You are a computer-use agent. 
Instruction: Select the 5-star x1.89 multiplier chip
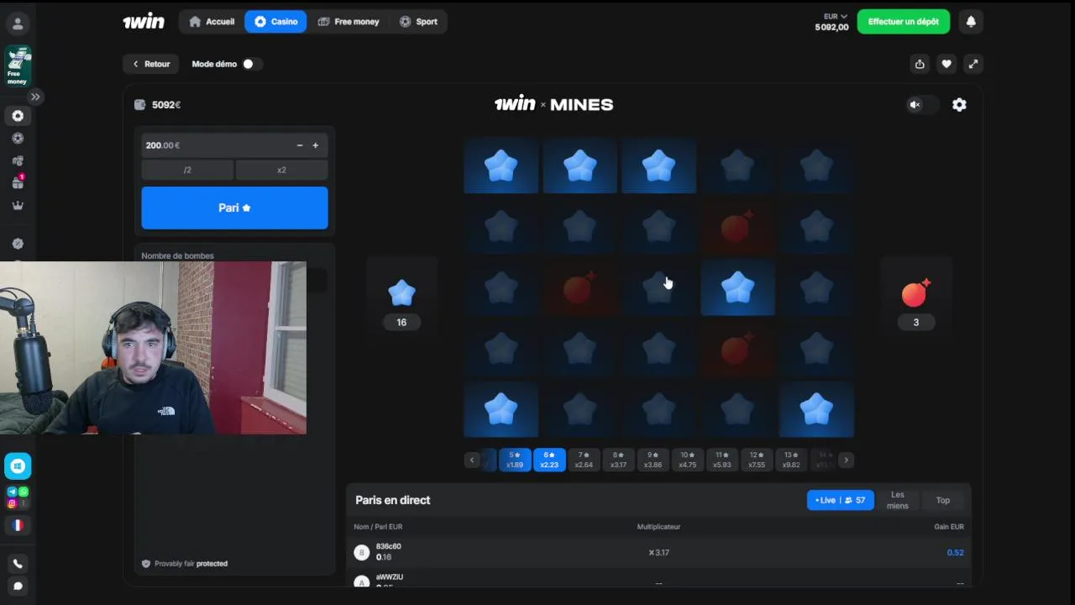pyautogui.click(x=515, y=460)
